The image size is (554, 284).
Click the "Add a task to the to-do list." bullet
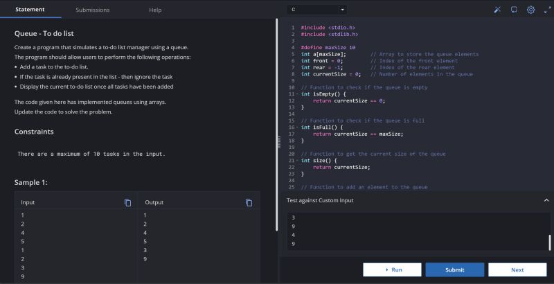54,66
